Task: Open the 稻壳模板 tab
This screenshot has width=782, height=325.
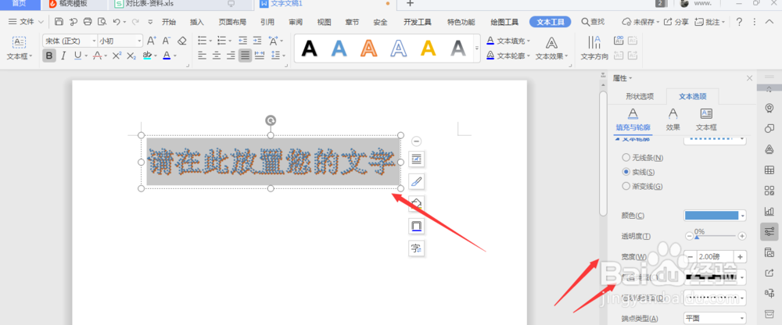Action: pos(74,3)
